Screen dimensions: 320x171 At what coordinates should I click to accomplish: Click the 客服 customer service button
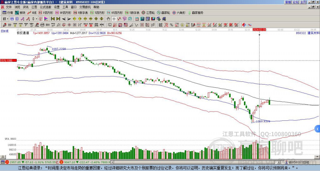click(288, 2)
